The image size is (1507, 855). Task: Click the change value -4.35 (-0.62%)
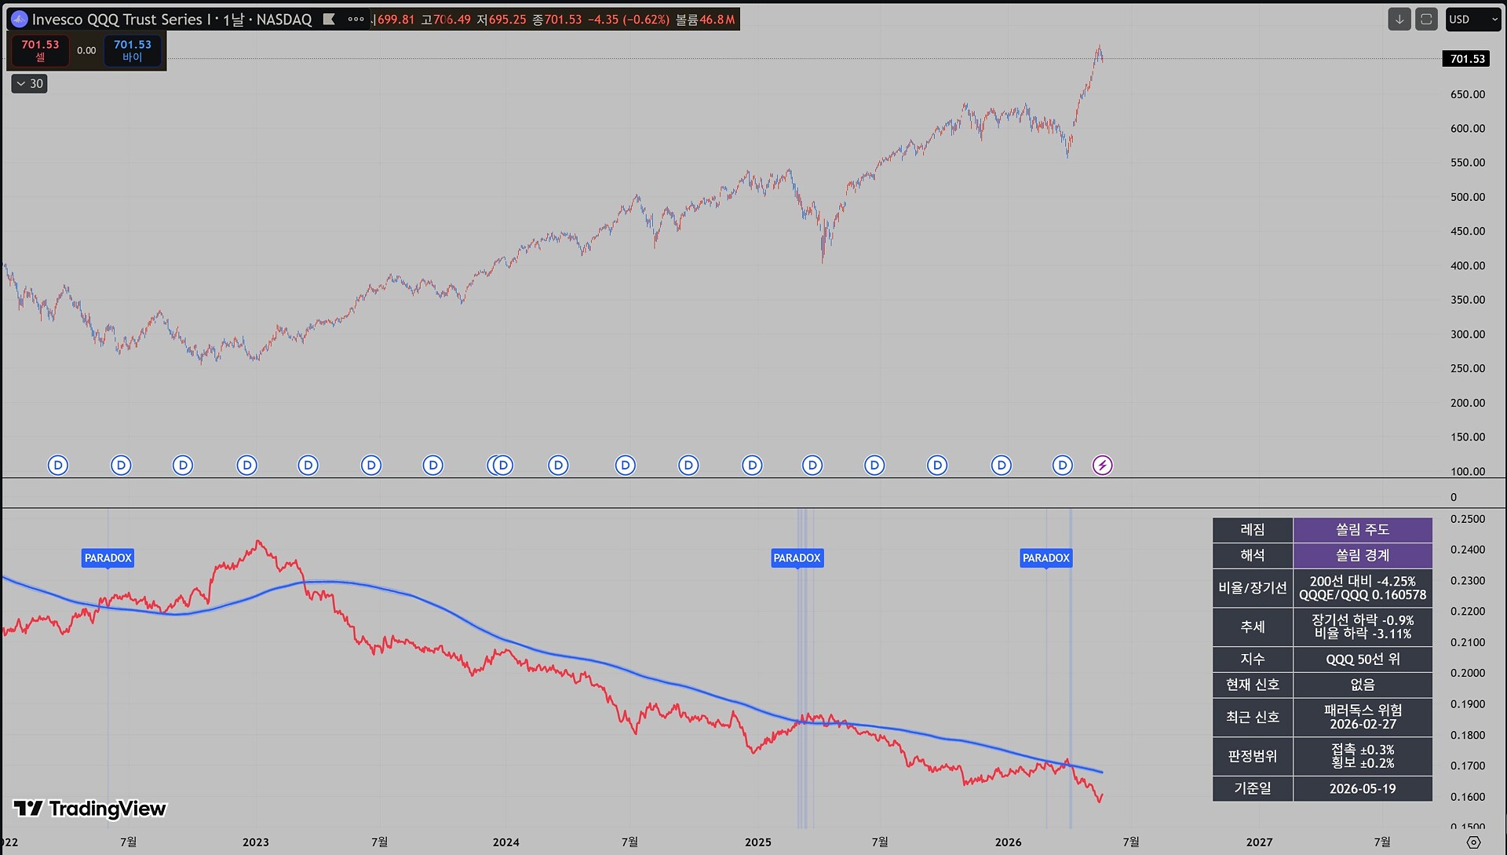click(629, 19)
